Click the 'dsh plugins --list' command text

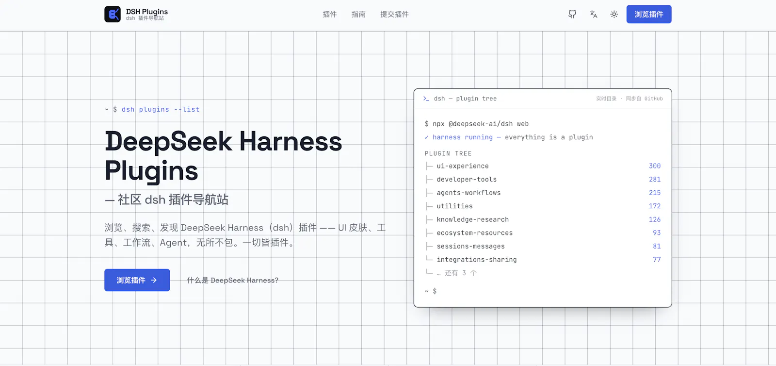tap(161, 110)
